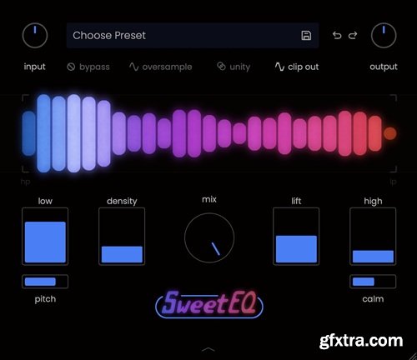Image resolution: width=417 pixels, height=360 pixels.
Task: Click the density level box
Action: pyautogui.click(x=122, y=237)
